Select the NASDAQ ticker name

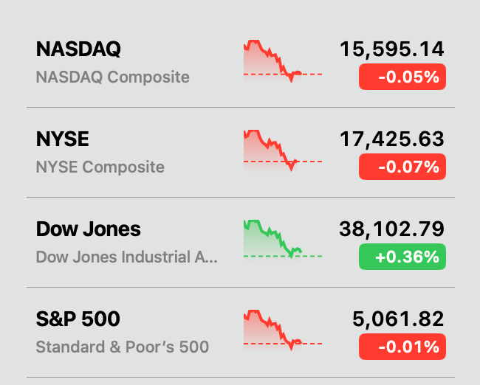point(78,49)
